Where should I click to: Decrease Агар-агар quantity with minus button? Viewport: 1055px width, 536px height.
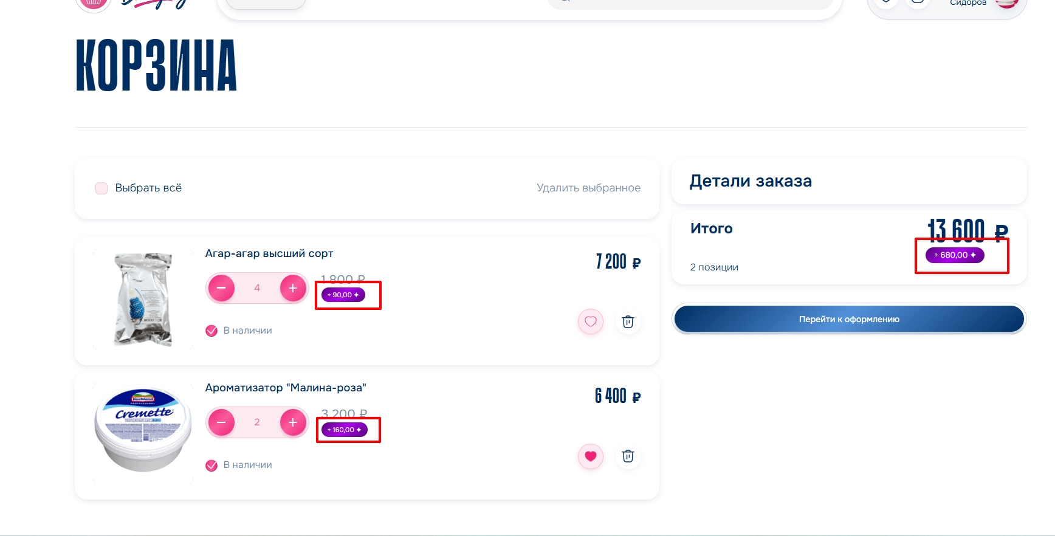coord(221,288)
